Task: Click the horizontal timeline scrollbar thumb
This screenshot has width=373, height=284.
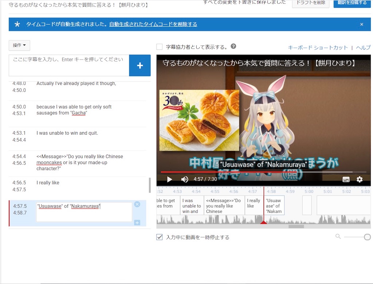Action: (x=296, y=226)
